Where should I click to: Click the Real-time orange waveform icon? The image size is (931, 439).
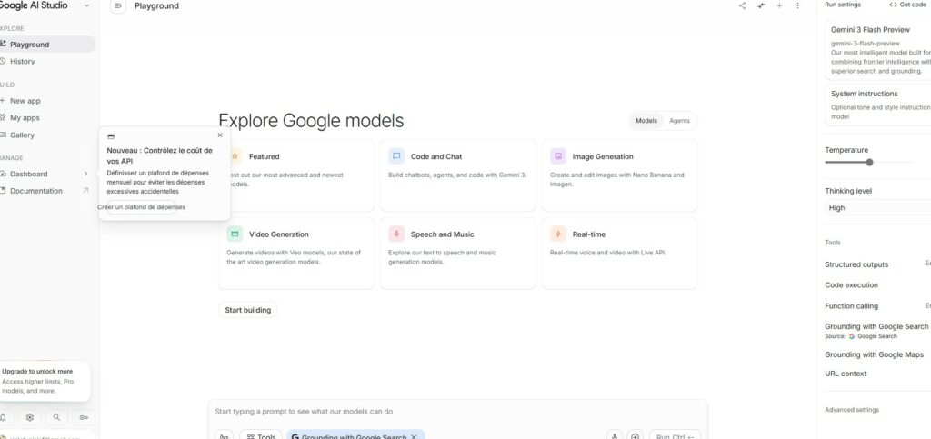558,234
